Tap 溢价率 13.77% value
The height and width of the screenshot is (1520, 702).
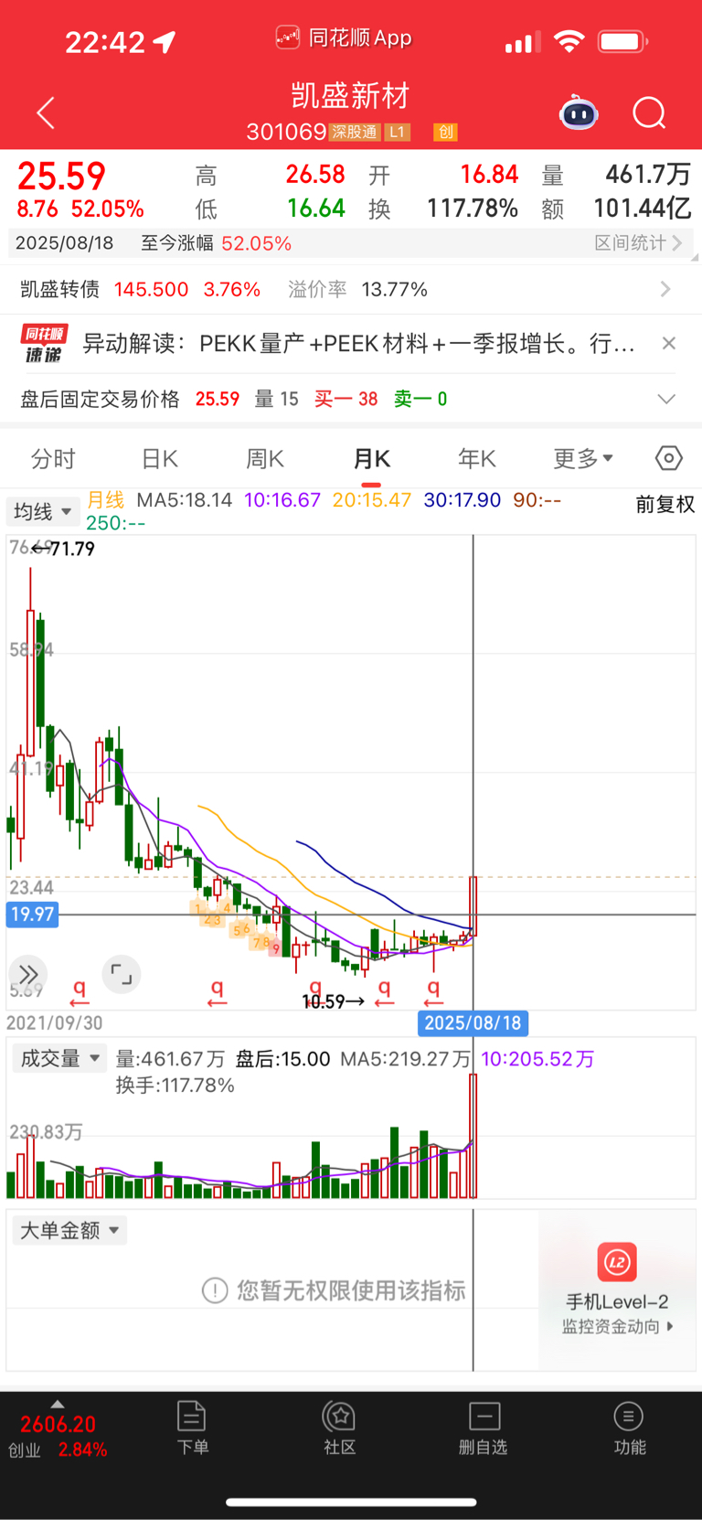pos(357,290)
